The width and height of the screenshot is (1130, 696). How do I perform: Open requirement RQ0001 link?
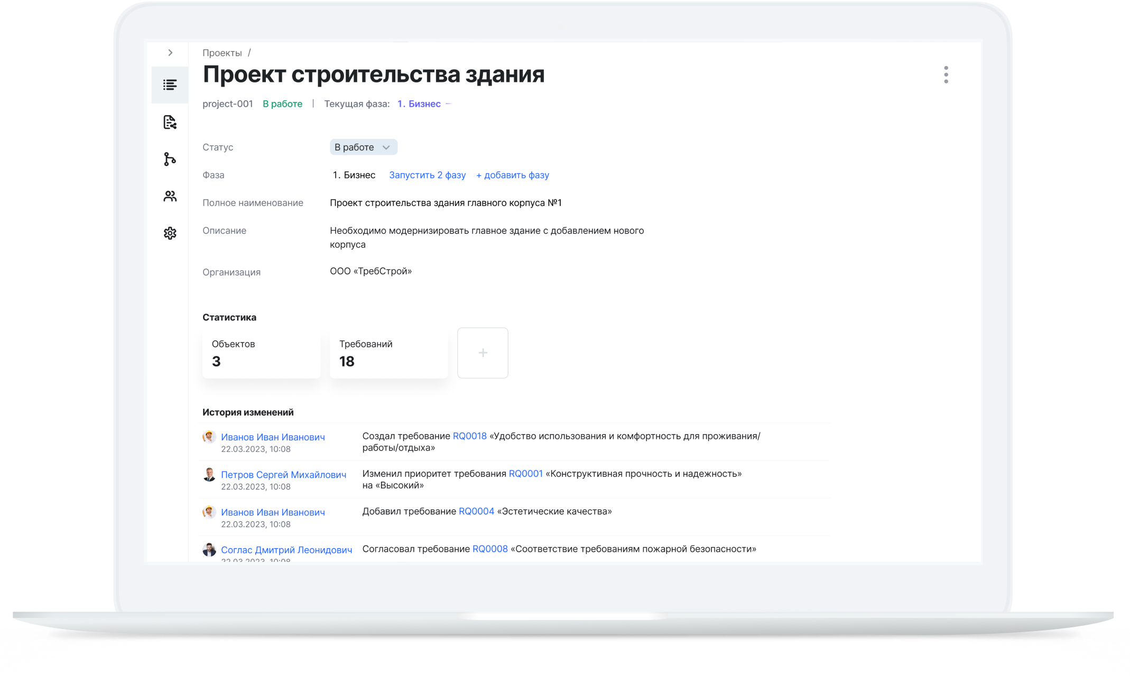click(526, 474)
